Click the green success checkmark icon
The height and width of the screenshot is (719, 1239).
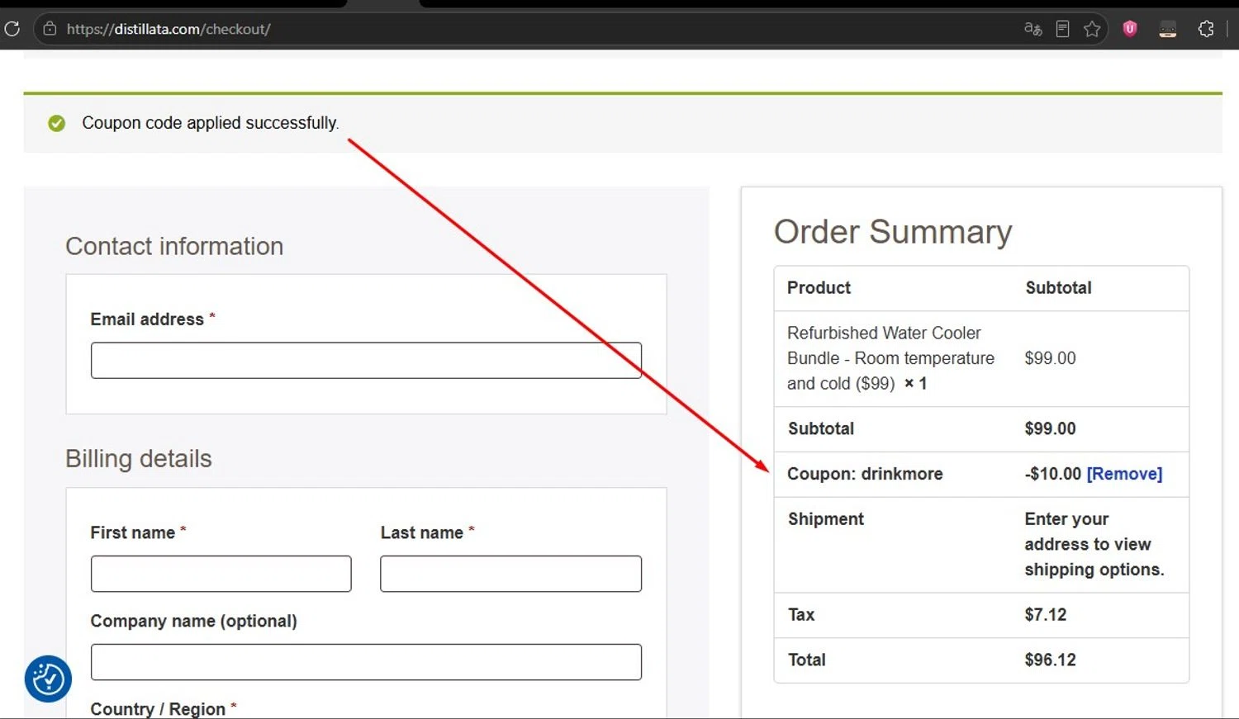[x=56, y=124]
